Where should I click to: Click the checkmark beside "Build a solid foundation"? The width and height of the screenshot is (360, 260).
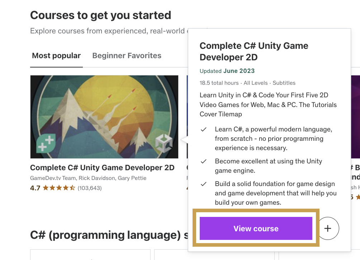tap(204, 184)
